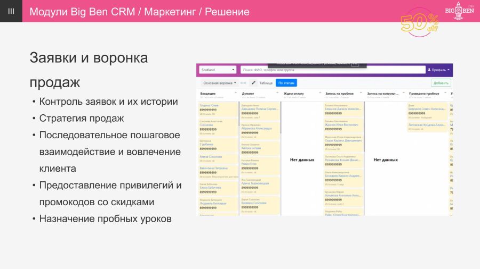Image resolution: width=480 pixels, height=269 pixels.
Task: Click the Добавить button
Action: tap(441, 83)
